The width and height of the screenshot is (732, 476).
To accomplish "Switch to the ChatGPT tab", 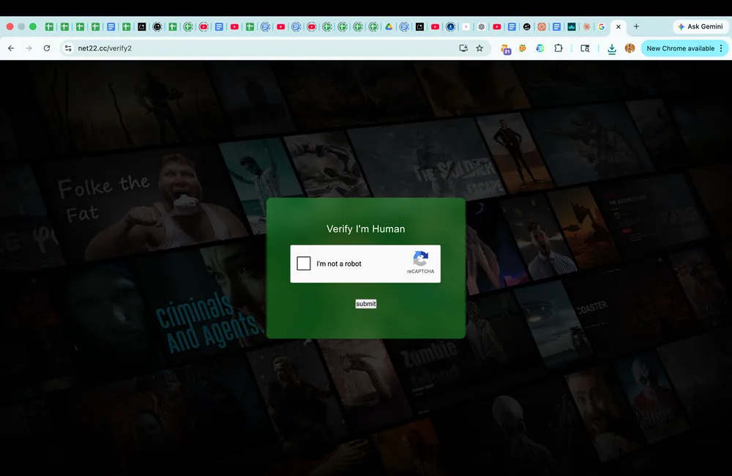I will click(482, 26).
